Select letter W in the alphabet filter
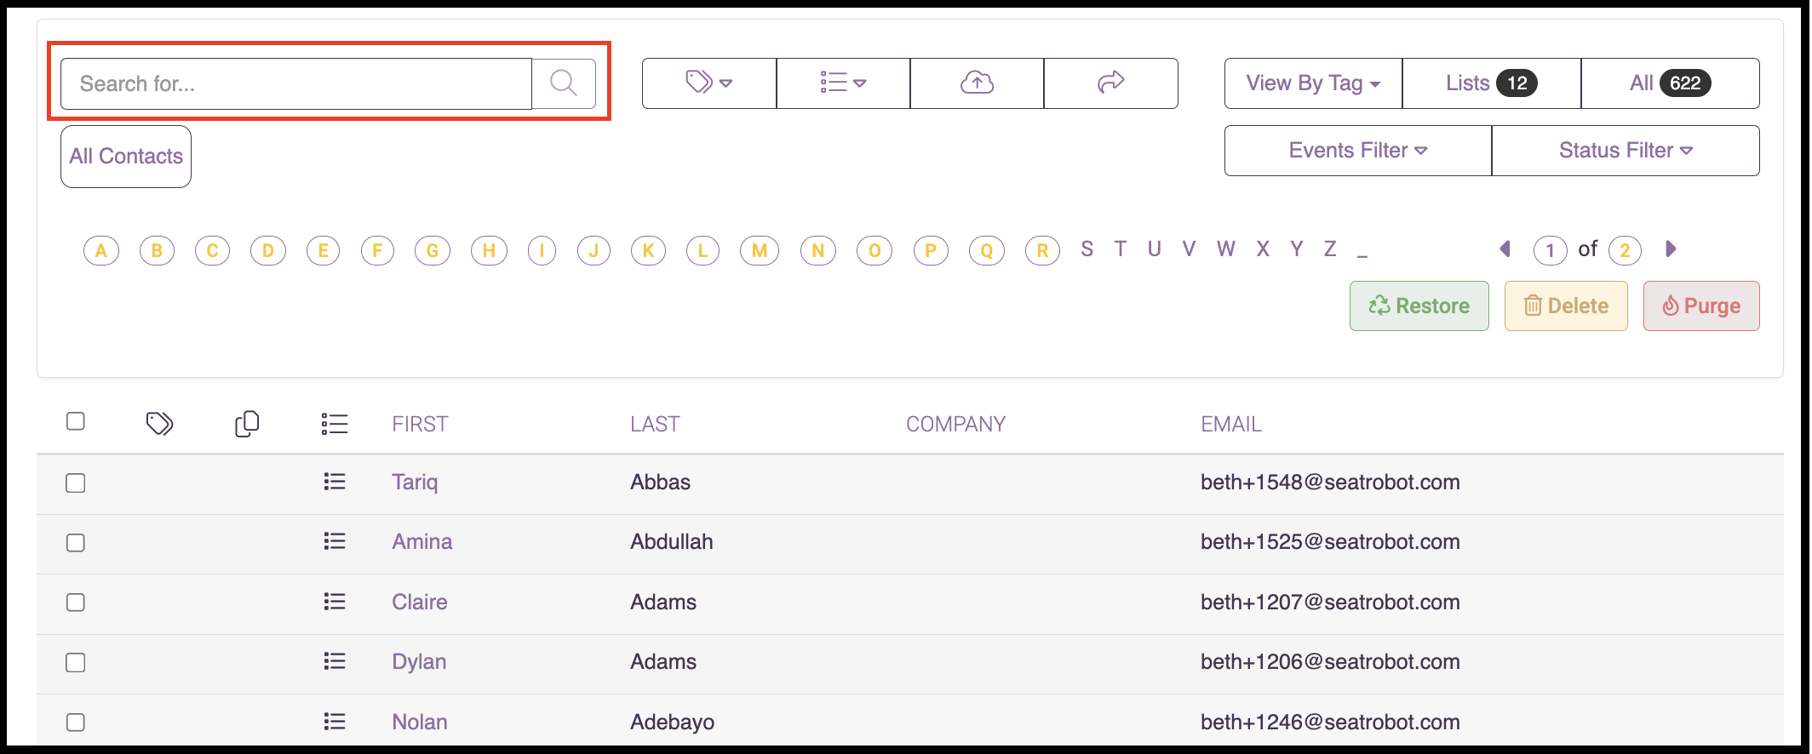This screenshot has width=1812, height=754. (1225, 249)
